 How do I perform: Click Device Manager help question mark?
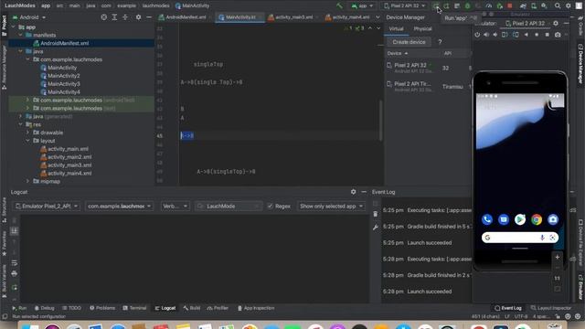[x=440, y=42]
